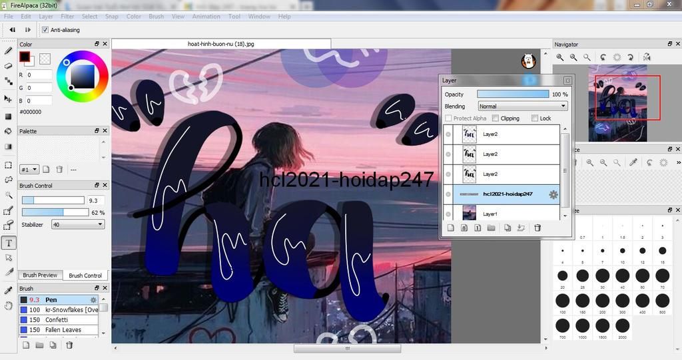Select the transparent color swatch
The width and height of the screenshot is (682, 360).
point(45,59)
